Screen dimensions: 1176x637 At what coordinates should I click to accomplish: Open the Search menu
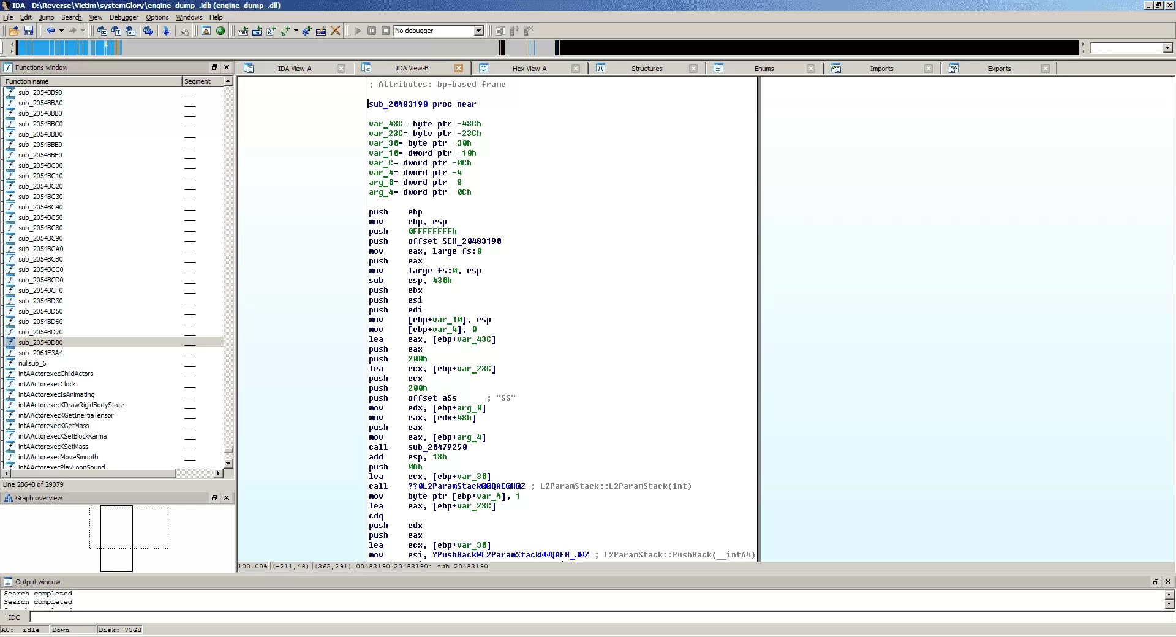point(71,17)
